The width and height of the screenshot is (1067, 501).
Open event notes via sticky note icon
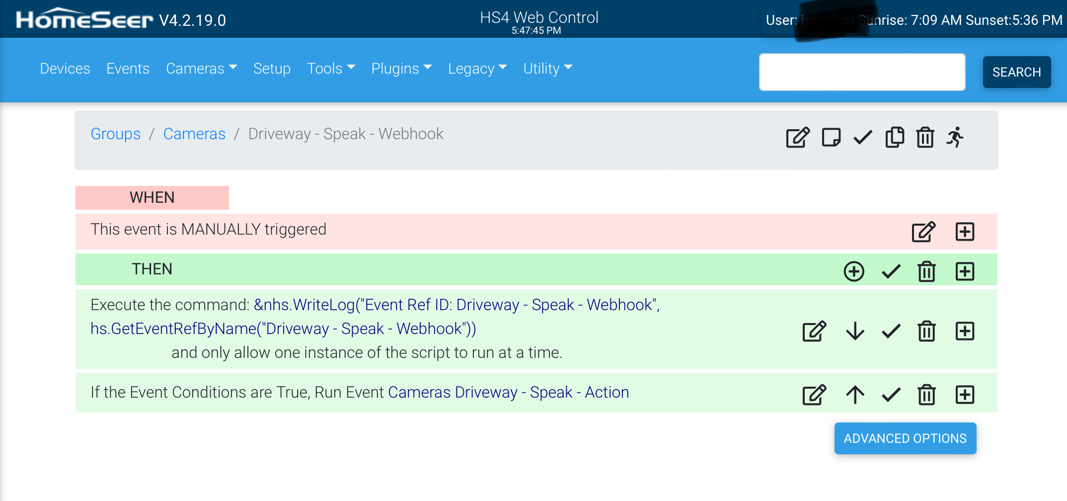831,137
